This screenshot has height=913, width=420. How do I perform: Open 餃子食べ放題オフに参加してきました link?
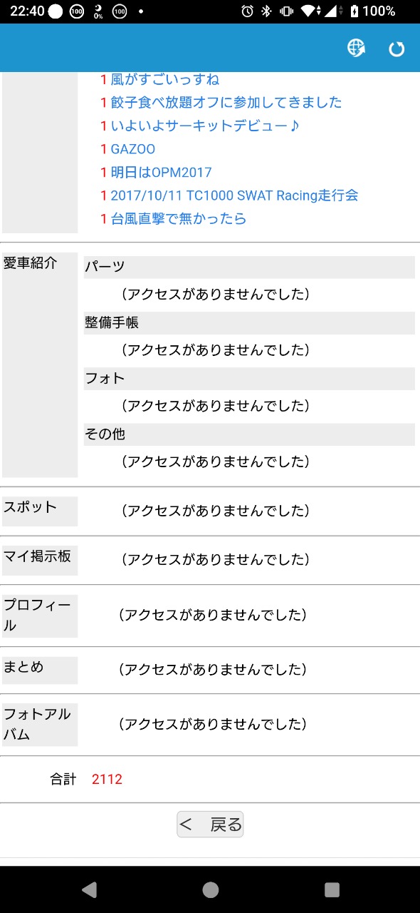click(x=226, y=103)
